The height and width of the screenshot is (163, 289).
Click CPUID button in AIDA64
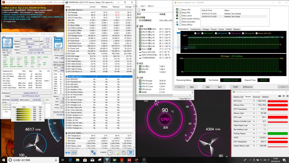(x=235, y=87)
